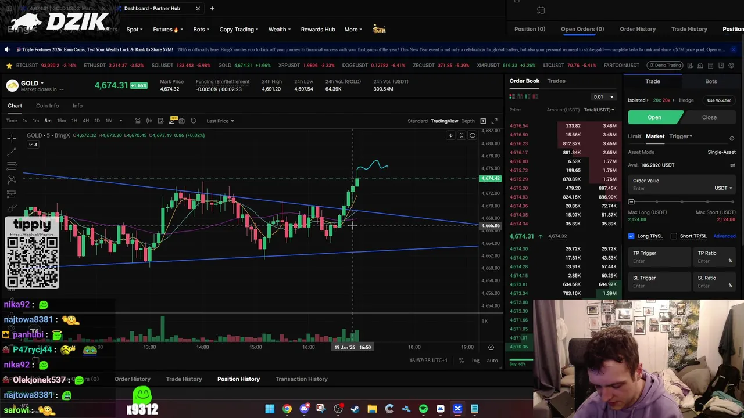Viewport: 744px width, 418px height.
Task: Click the star favorite ticker icon
Action: pos(9,66)
